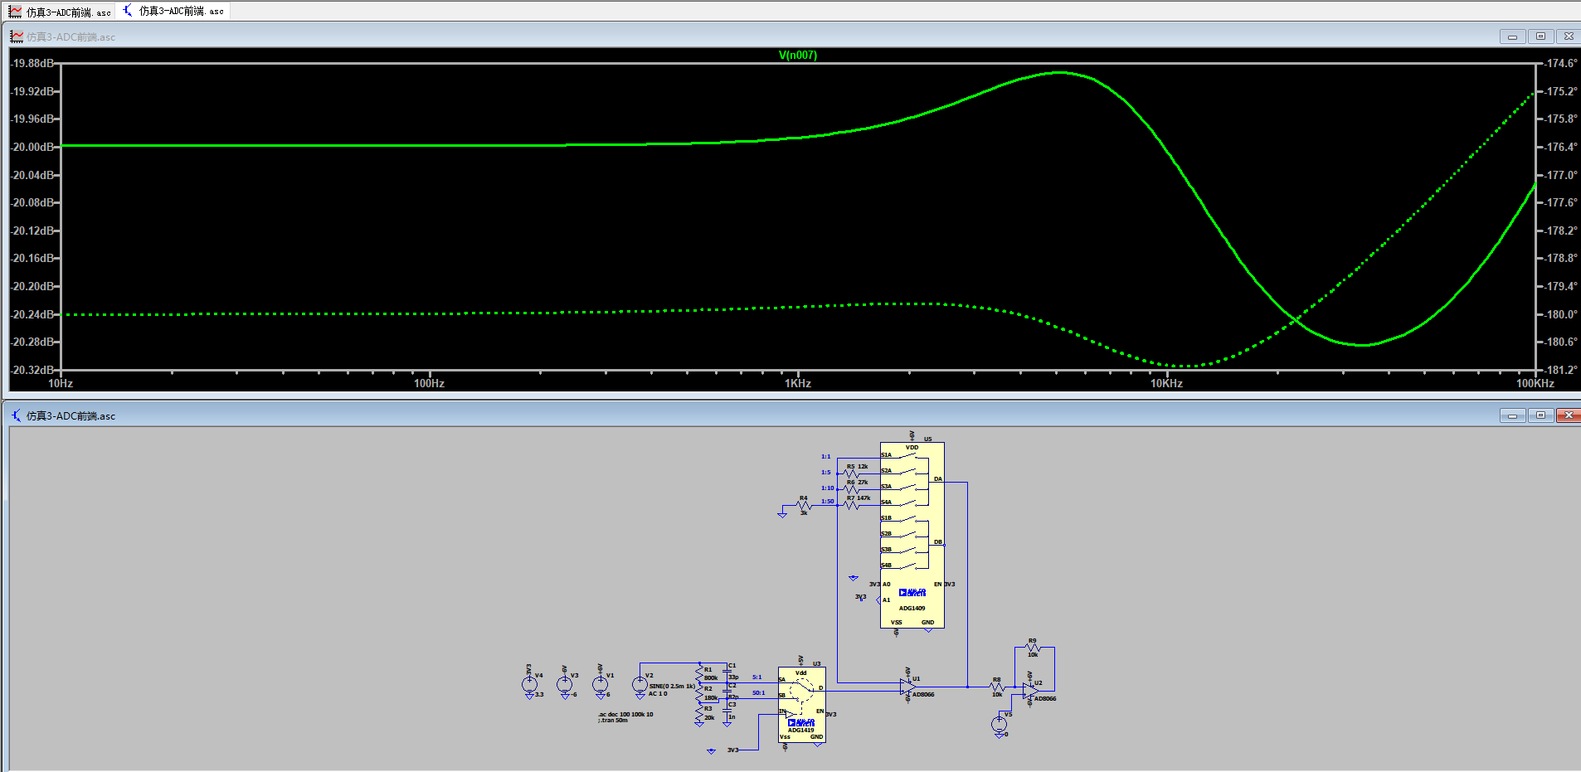This screenshot has height=772, width=1581.
Task: Open the plot window's title-bar icon menu
Action: coord(17,36)
